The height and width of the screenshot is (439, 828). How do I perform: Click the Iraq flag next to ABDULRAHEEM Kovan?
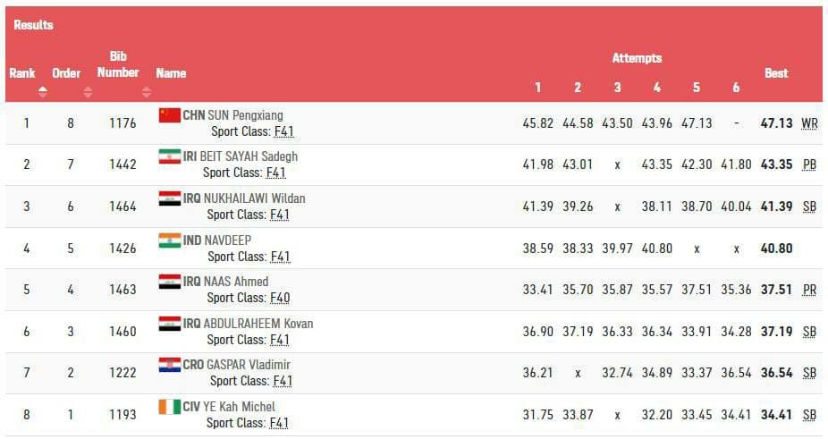coord(169,323)
